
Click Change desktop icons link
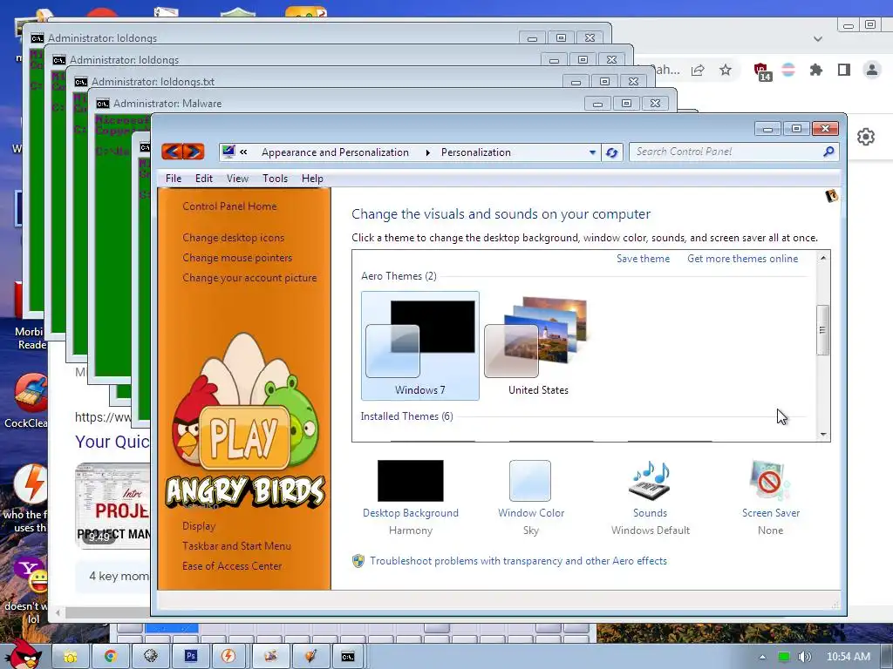click(x=234, y=238)
